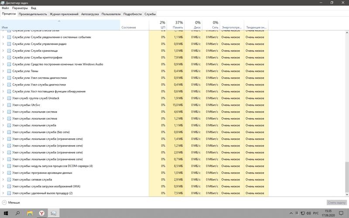Expand локальная служба row using 1,1 МБ
This screenshot has width=349, height=218.
3,126
